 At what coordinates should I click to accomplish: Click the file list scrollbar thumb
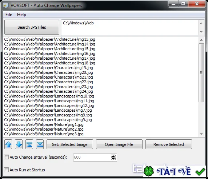[x=201, y=73]
